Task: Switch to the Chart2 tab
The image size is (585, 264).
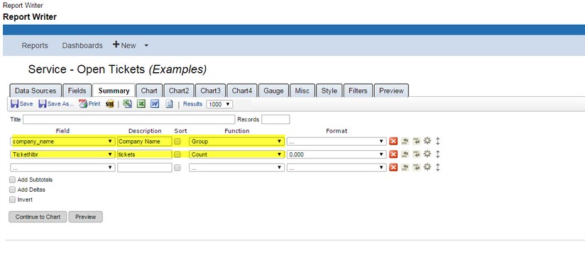Action: pos(179,91)
